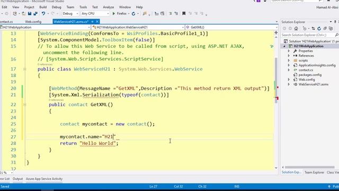Select contact.cs in Solution Explorer
Screen dimensions: 339x191
(x=306, y=70)
